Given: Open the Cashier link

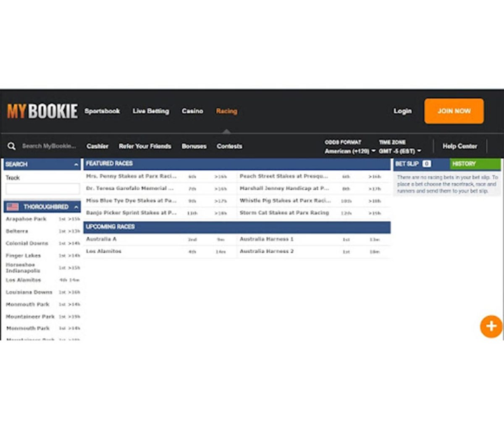Looking at the screenshot, I should pyautogui.click(x=97, y=146).
